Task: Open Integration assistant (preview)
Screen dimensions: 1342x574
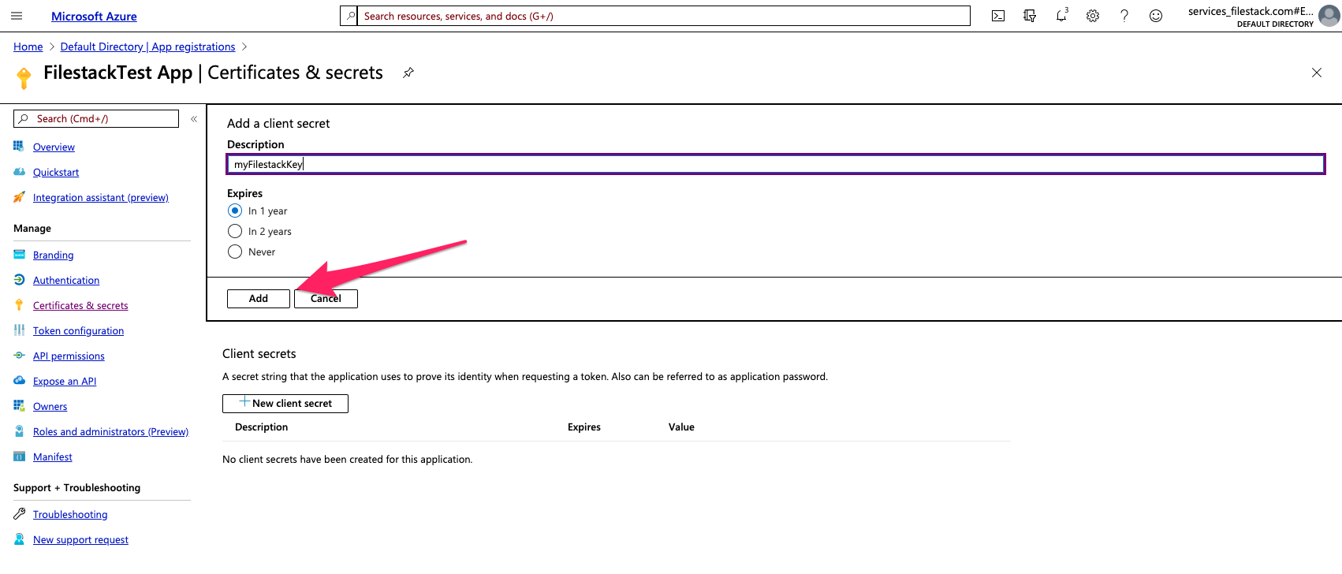Action: 101,198
